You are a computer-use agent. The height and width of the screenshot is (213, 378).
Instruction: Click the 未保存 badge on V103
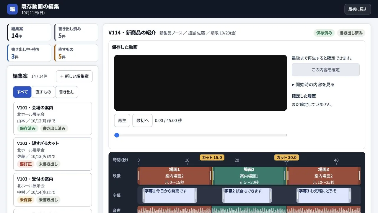click(x=26, y=200)
